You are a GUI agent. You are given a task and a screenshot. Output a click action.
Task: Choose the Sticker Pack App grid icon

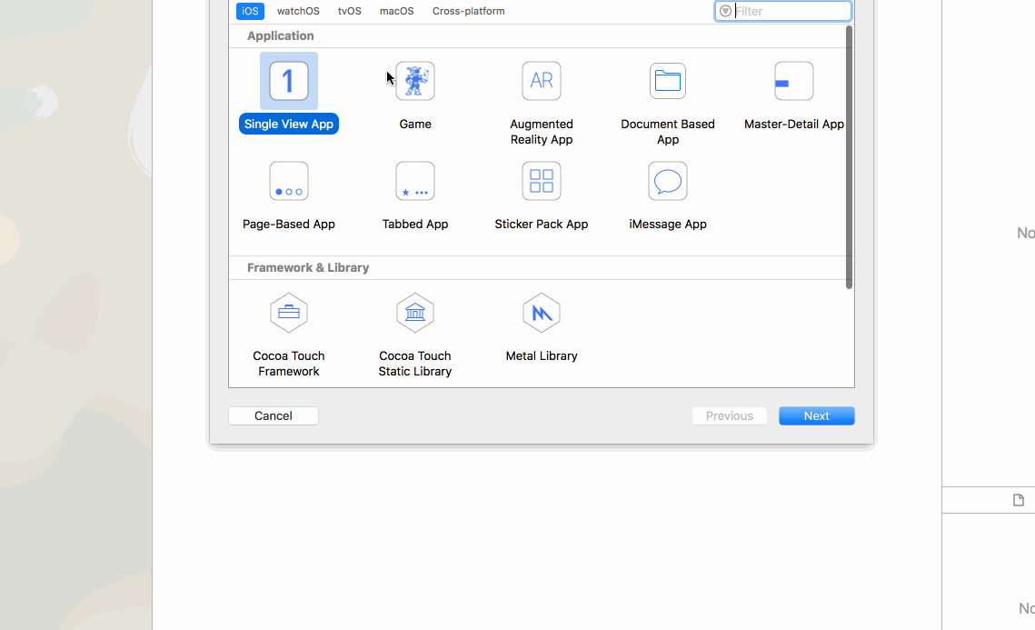pyautogui.click(x=542, y=181)
